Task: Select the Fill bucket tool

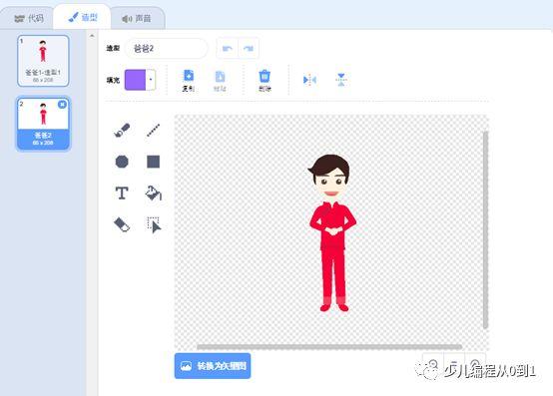Action: (153, 194)
